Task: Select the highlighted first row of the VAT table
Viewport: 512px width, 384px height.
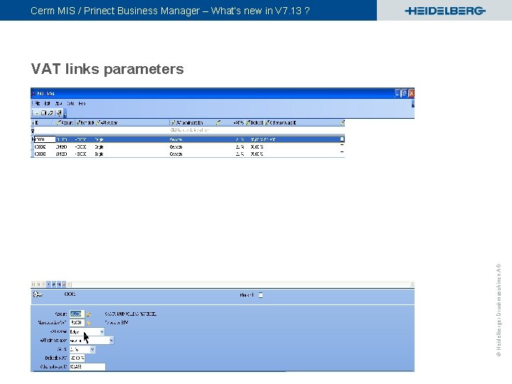Action: tap(188, 139)
